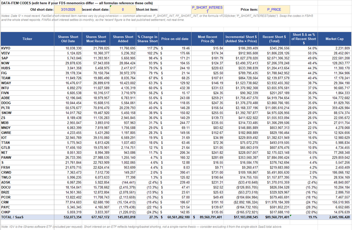Click the total shares added 145,093,818
Viewport: 352px width, 230px height.
[x=123, y=217]
